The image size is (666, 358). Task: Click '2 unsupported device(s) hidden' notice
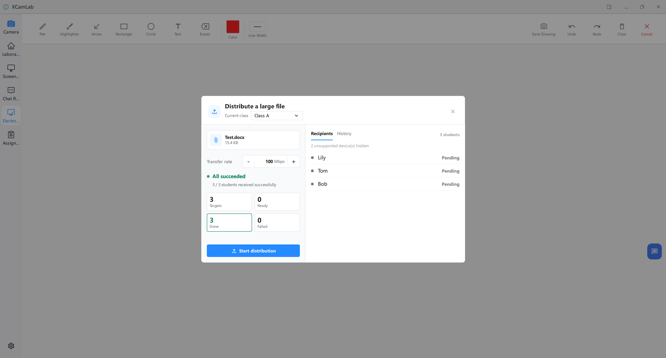[x=340, y=146]
